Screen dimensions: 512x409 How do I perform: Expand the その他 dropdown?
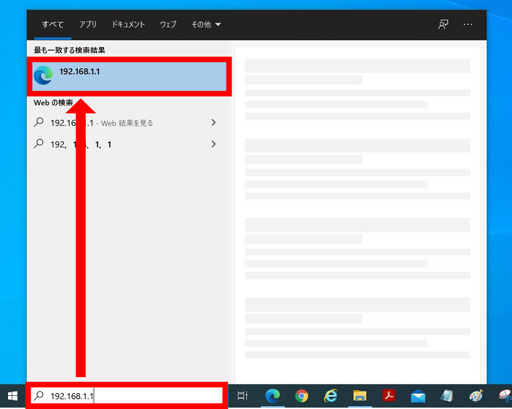point(206,24)
